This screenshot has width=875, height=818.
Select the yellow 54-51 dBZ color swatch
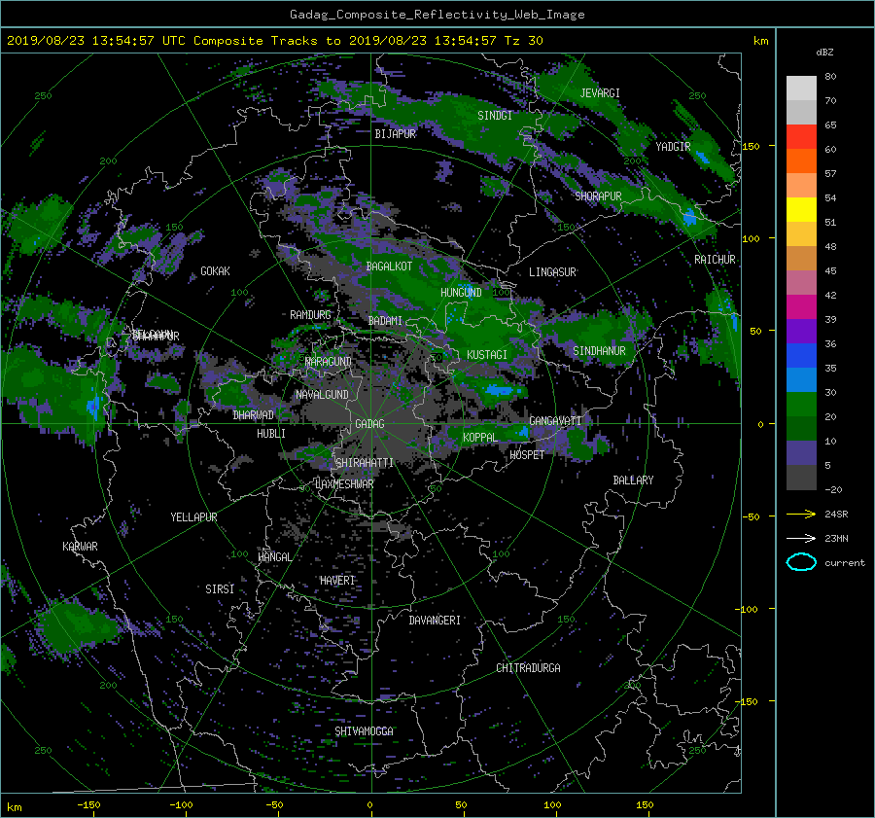click(x=801, y=209)
